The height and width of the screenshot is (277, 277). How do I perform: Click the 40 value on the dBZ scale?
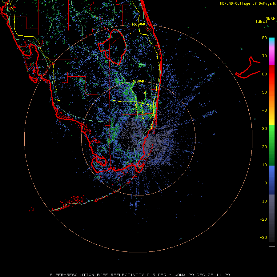pos(264,110)
